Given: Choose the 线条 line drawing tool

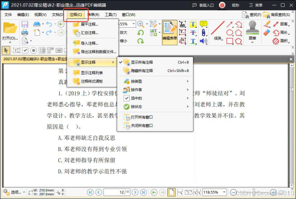Looking at the screenshot, I should [218, 31].
